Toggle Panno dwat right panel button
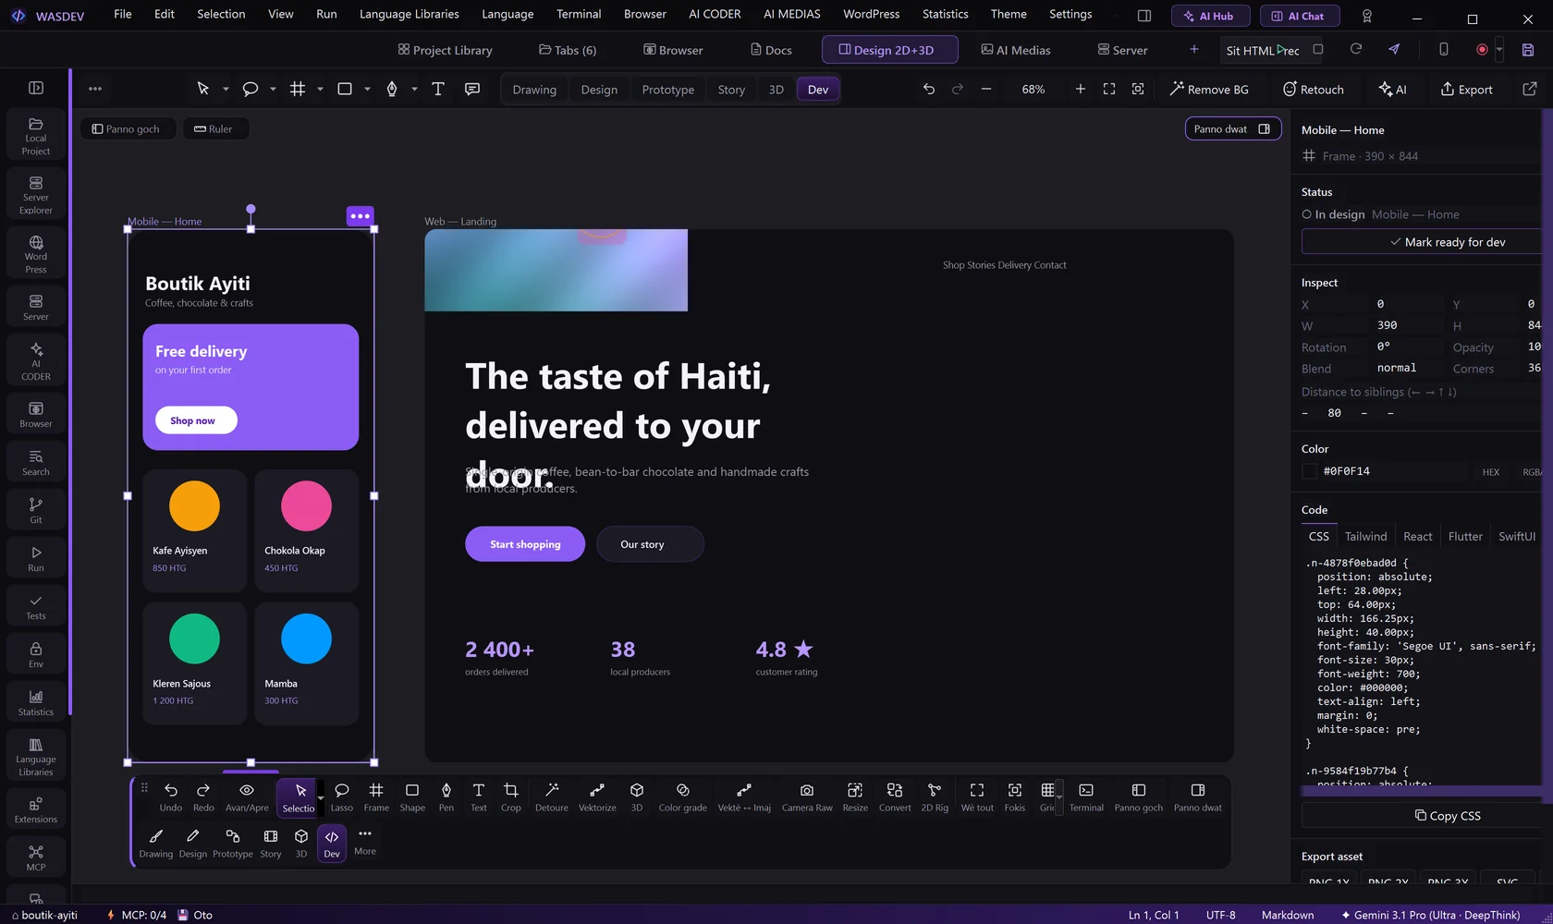Viewport: 1553px width, 924px height. coord(1233,128)
